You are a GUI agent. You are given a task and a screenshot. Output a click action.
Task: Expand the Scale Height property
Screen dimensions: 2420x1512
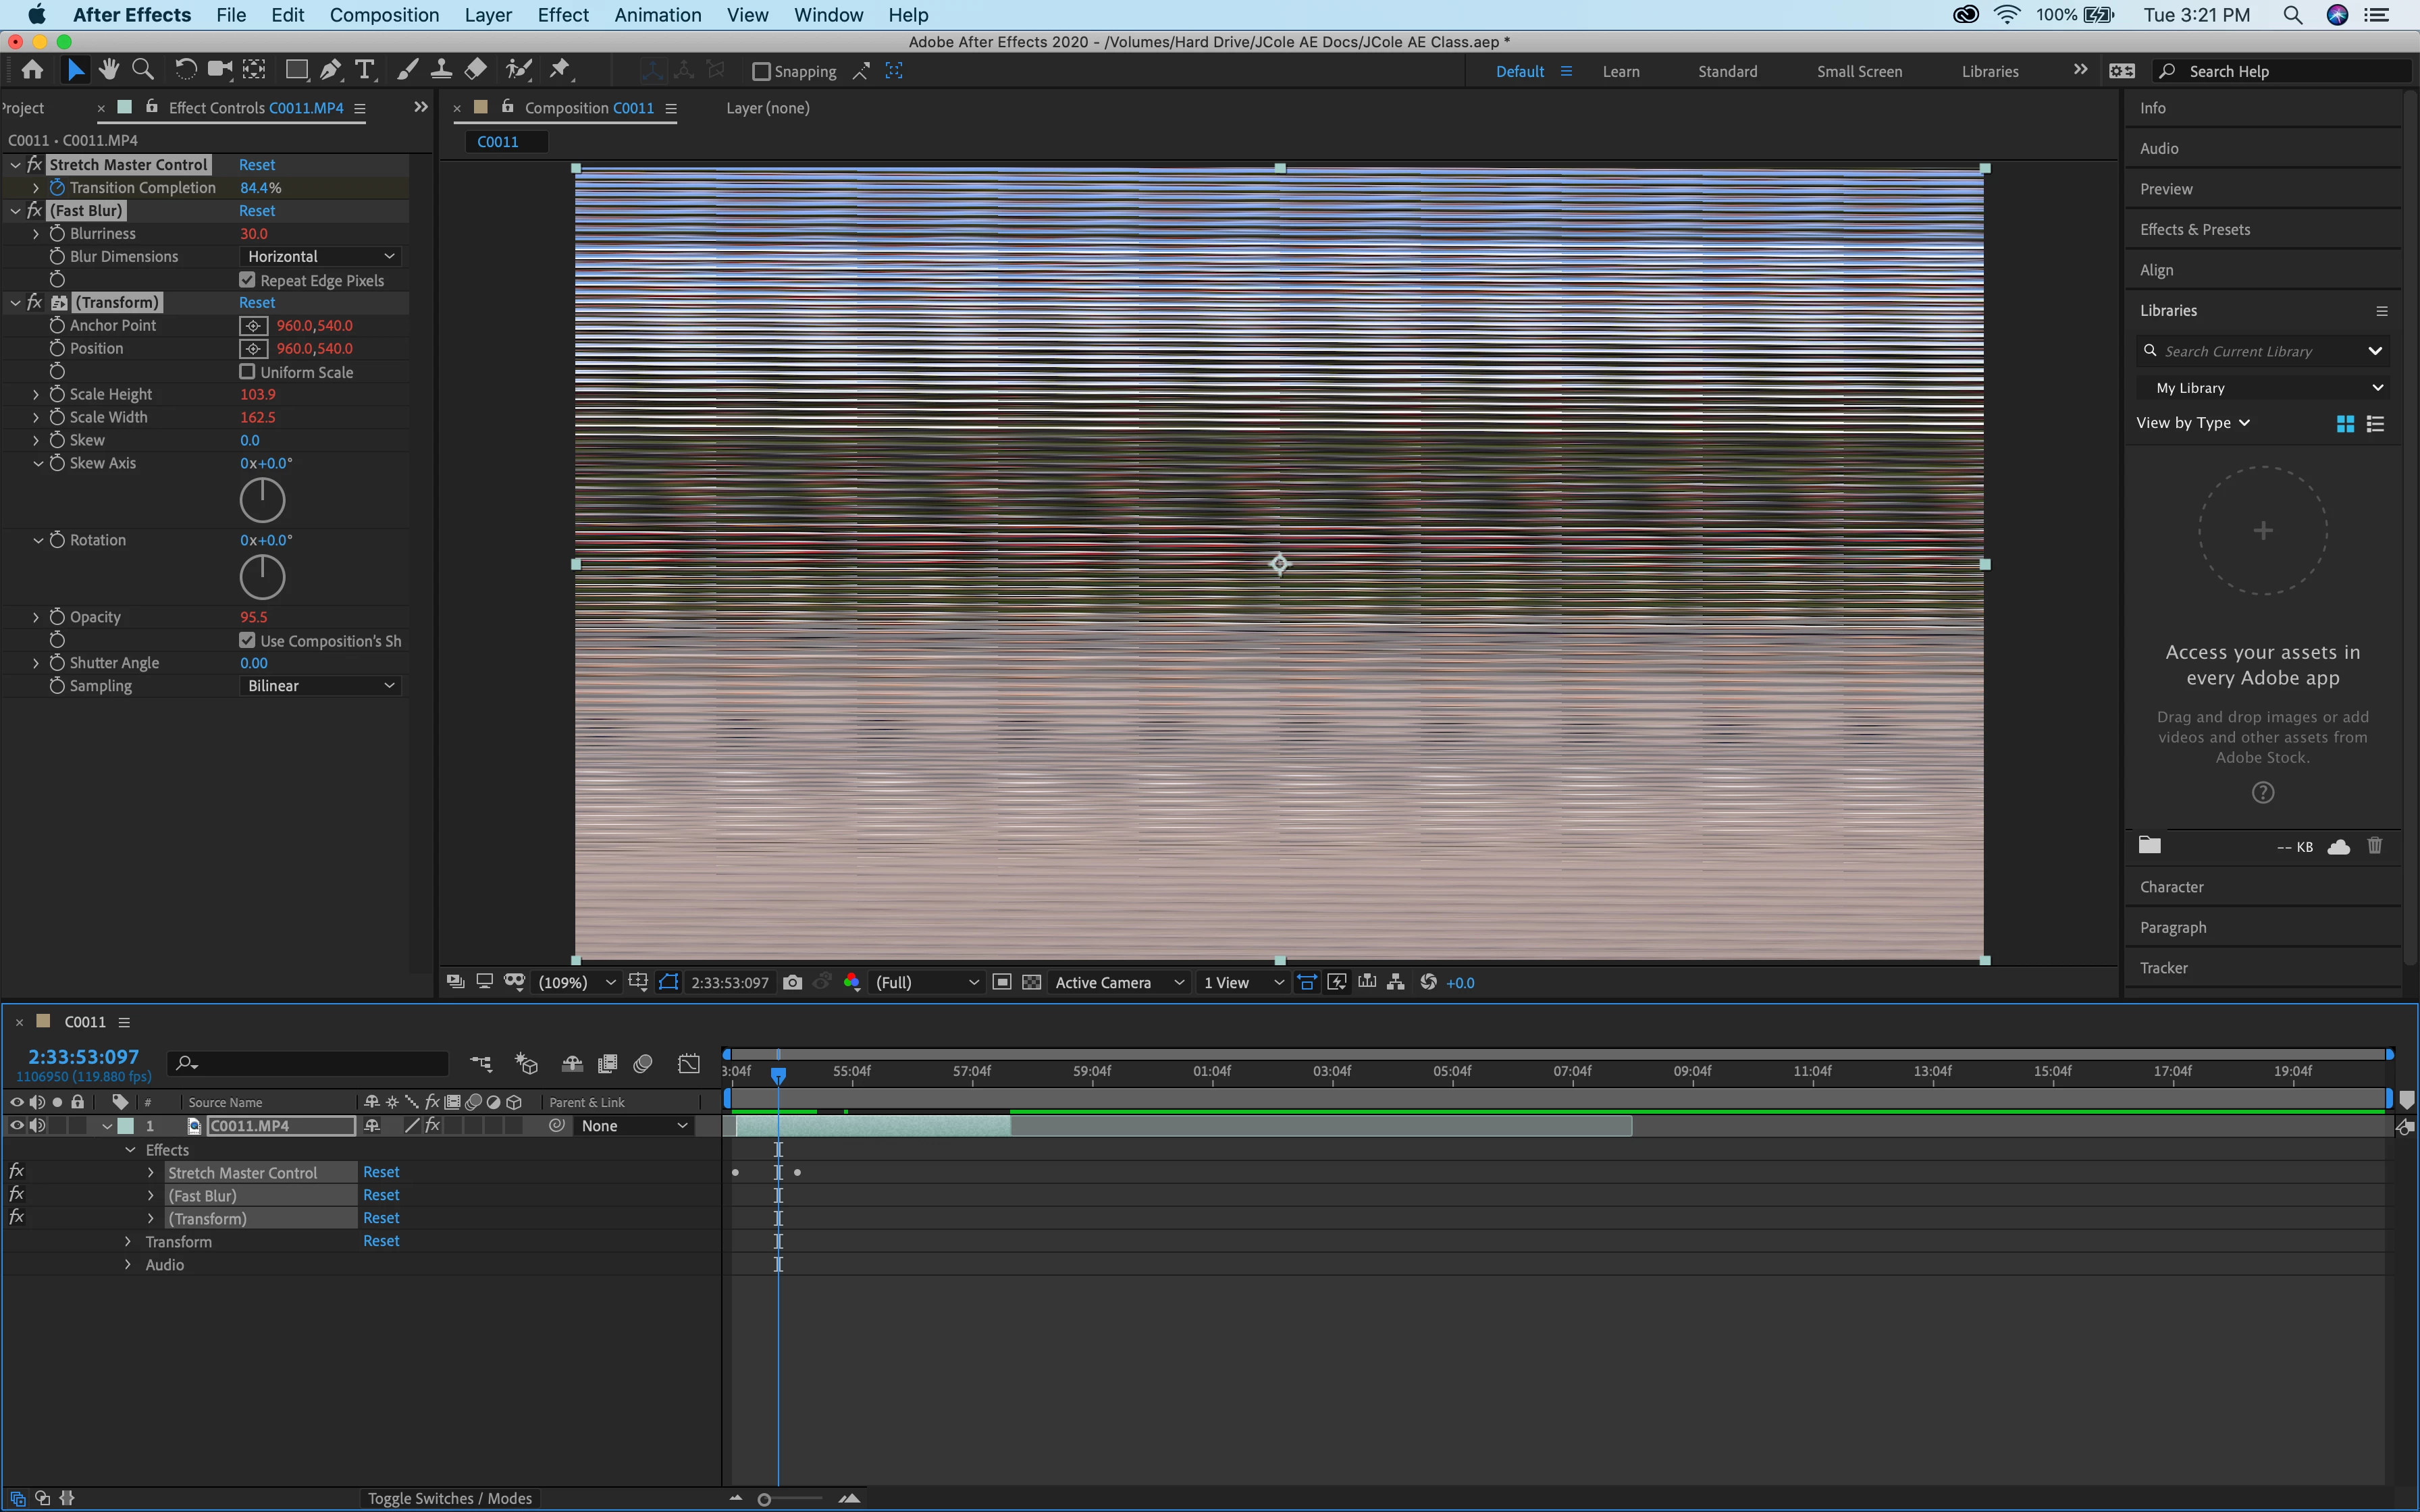click(x=37, y=395)
